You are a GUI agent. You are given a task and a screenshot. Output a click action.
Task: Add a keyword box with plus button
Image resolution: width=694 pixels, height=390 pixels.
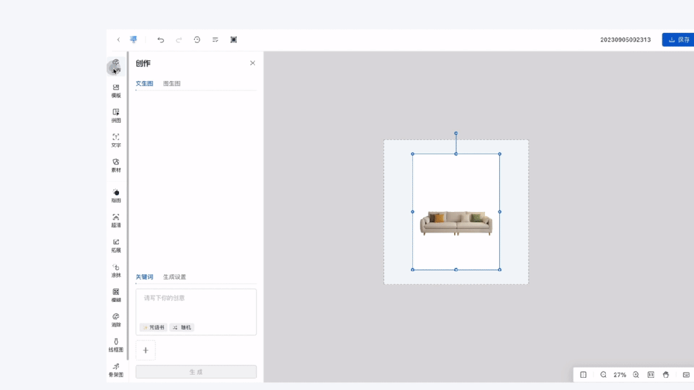pos(145,350)
